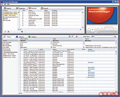This screenshot has height=97, width=120.
Task: Select ABBA - The Visitors in library sidebar
Action: click(9, 54)
